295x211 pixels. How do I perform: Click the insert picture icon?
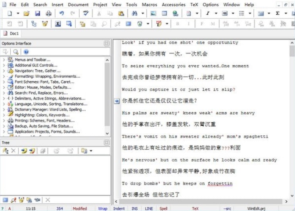tap(153, 13)
